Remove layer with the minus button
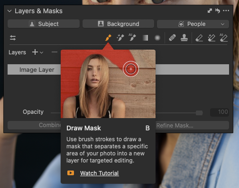Viewport: 239px width, 188px height. pos(55,52)
